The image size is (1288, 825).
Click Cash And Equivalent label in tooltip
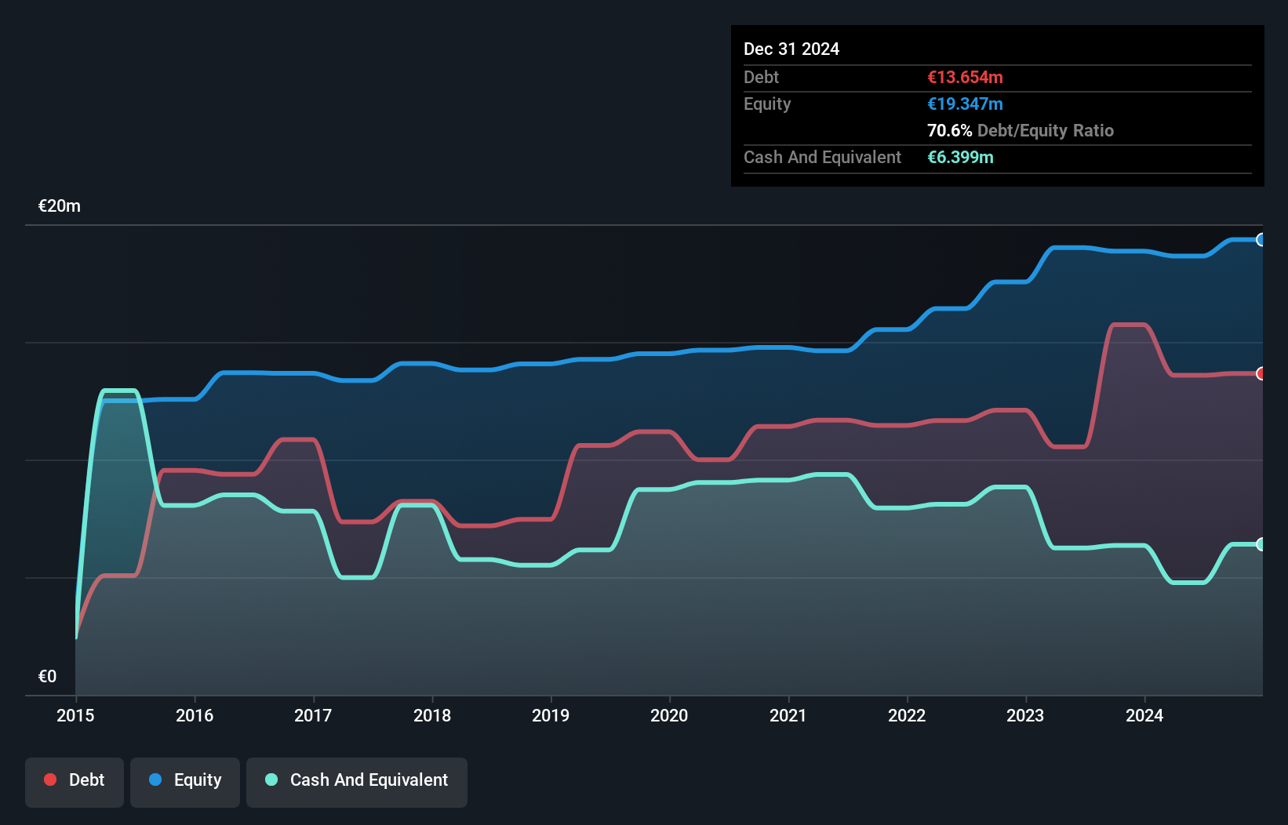pyautogui.click(x=822, y=157)
